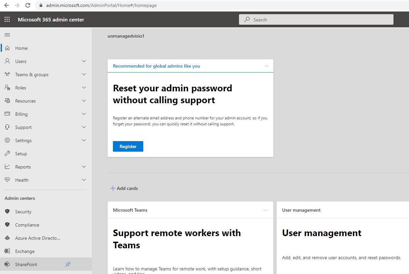Click the Security shield icon
Image resolution: width=409 pixels, height=274 pixels.
(x=7, y=211)
